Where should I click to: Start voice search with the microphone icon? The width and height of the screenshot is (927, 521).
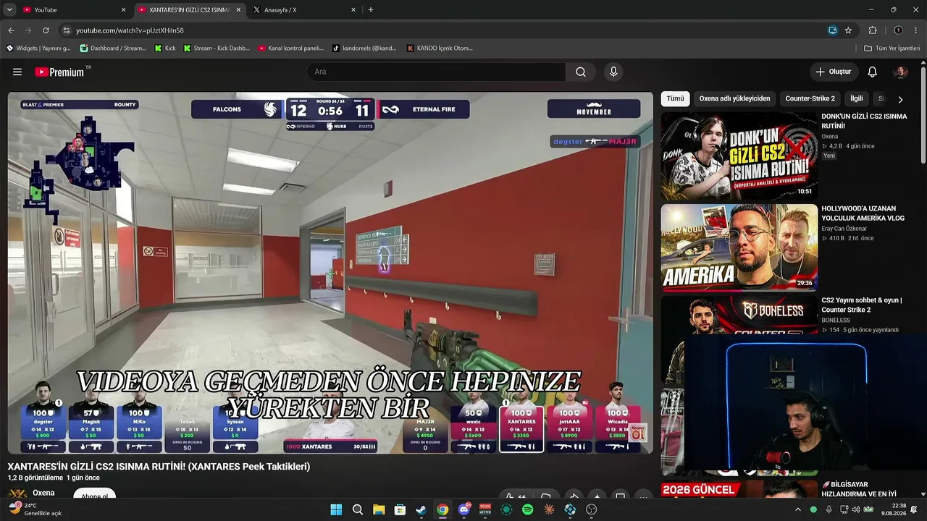[613, 72]
